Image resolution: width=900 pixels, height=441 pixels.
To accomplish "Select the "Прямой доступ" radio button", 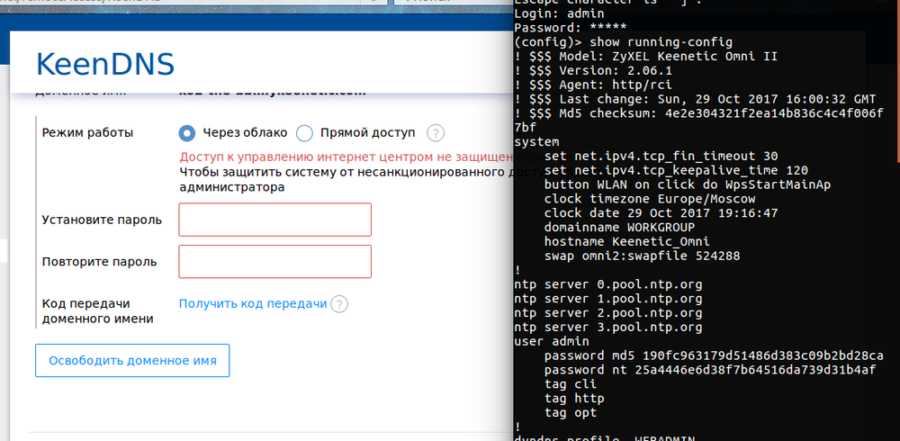I will click(x=304, y=133).
